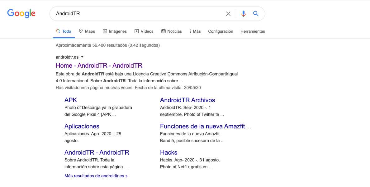The height and width of the screenshot is (187, 370).
Task: Click the androidtr.es site URL text
Action: [x=67, y=57]
